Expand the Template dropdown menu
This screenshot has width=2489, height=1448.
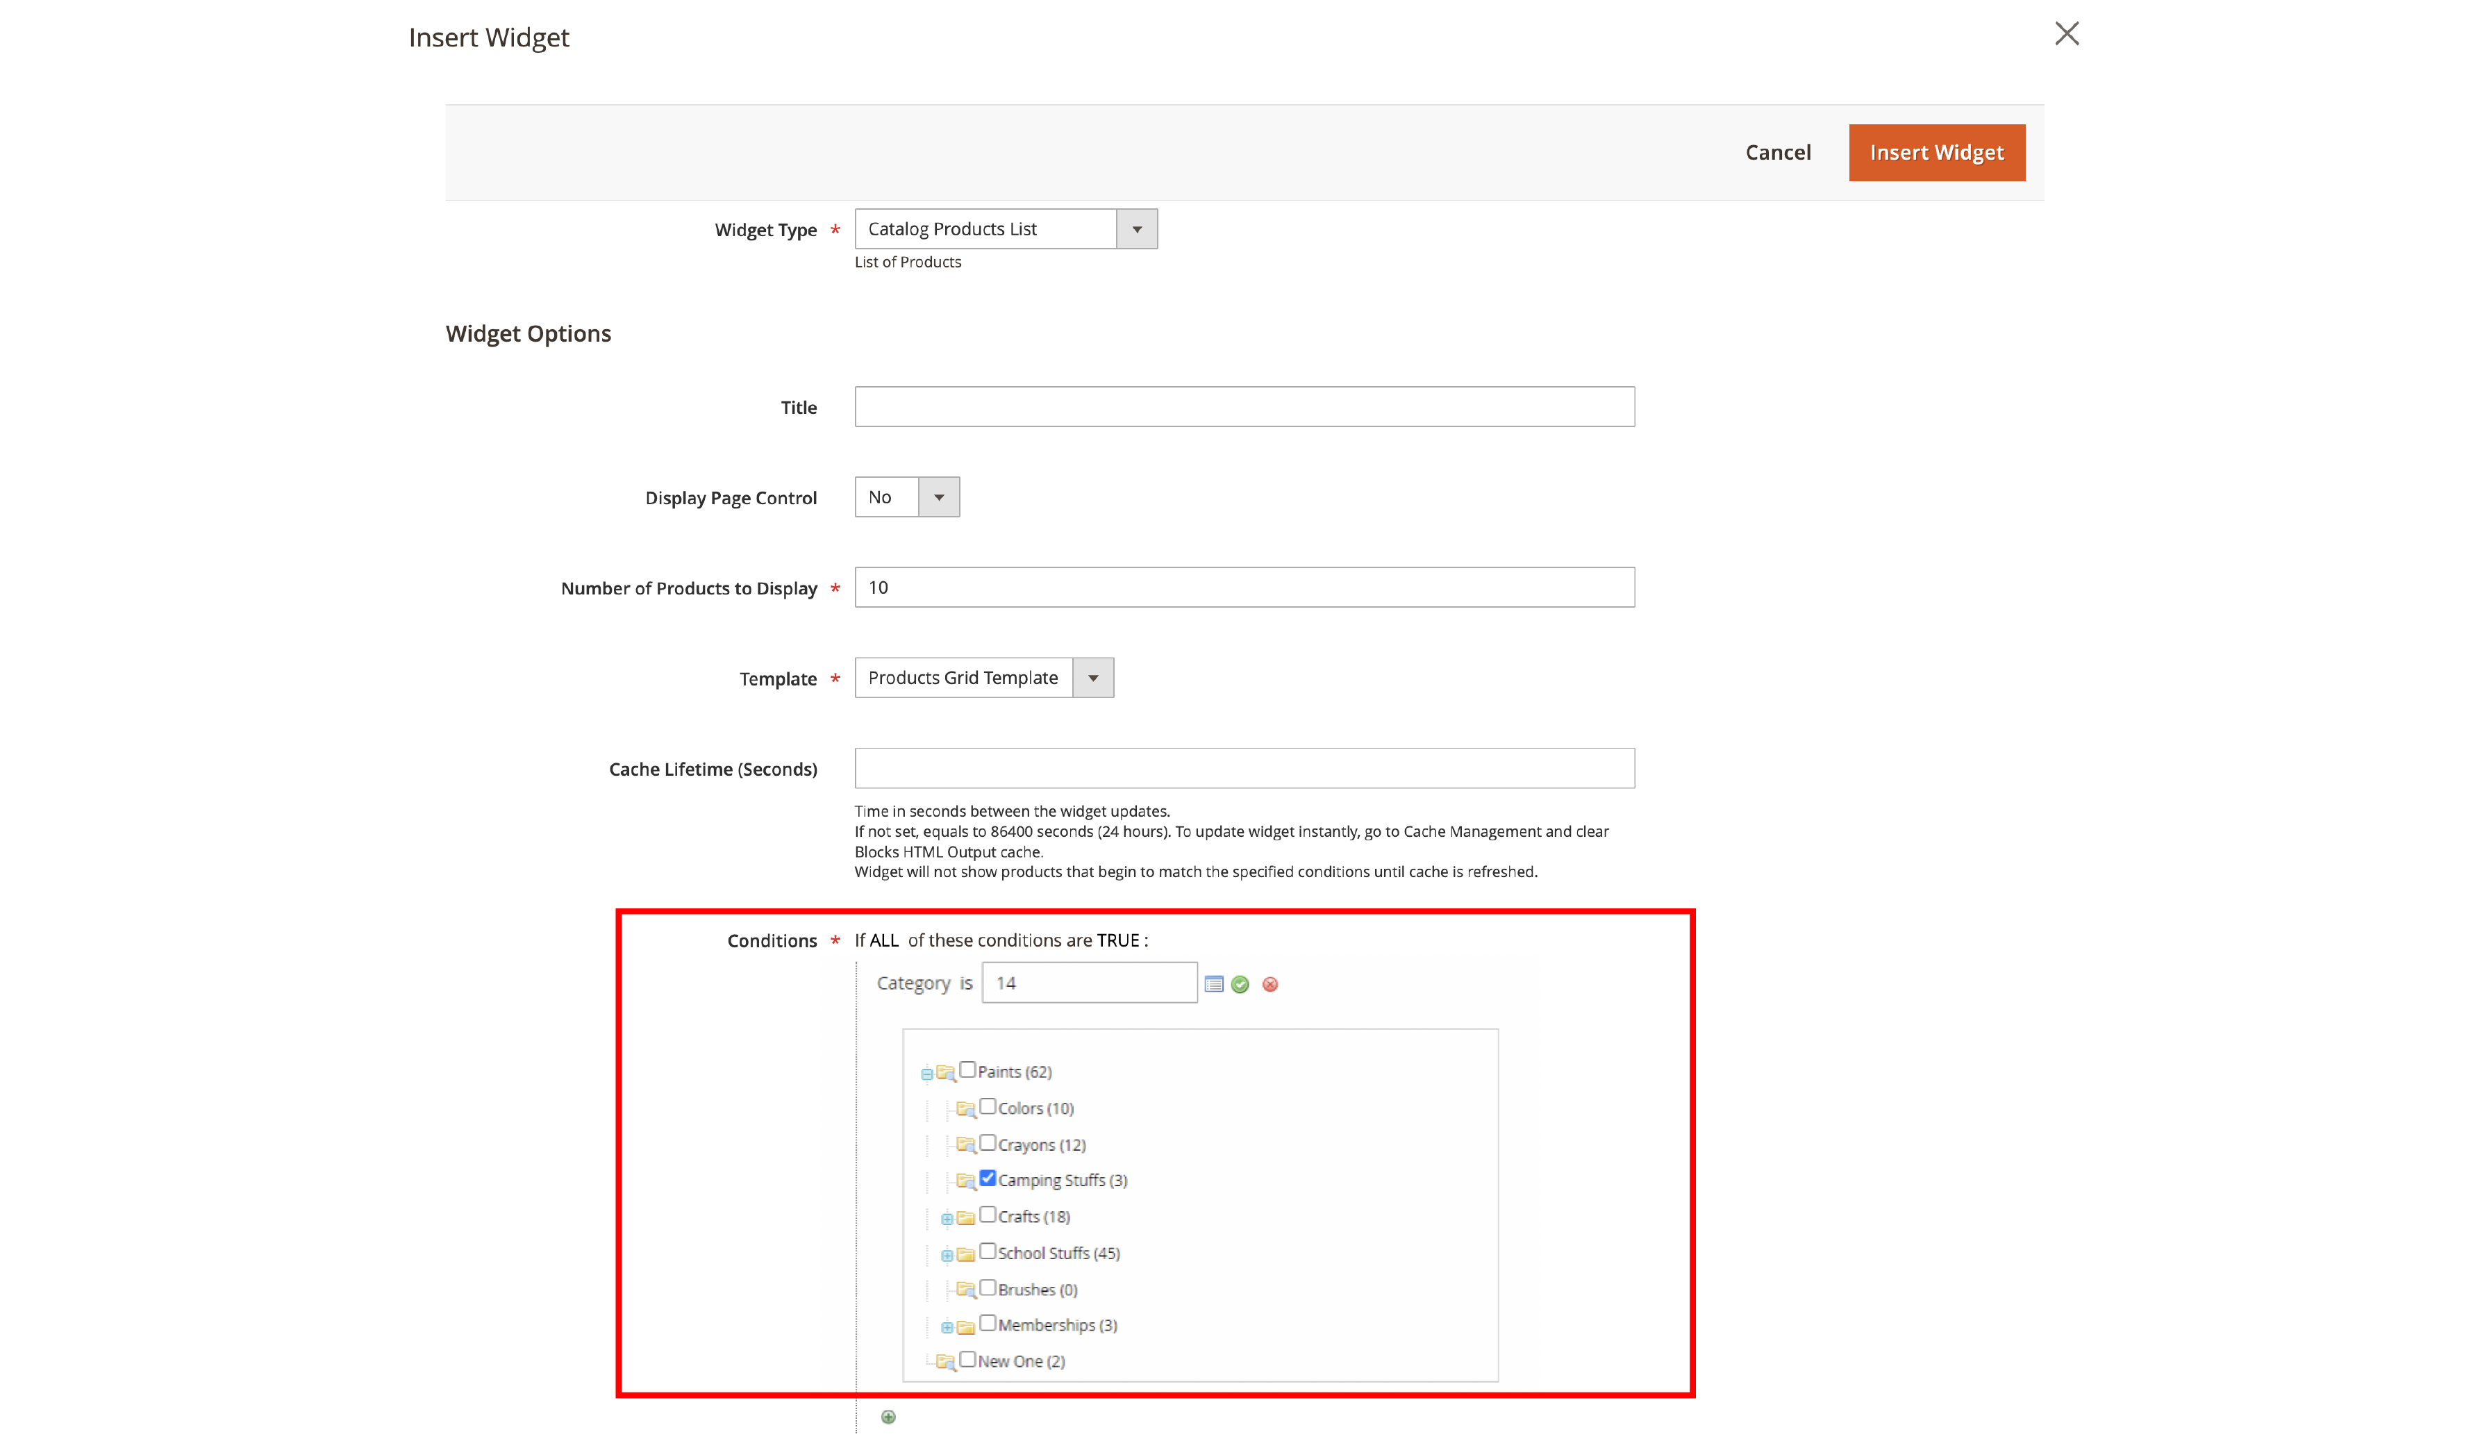(x=1093, y=676)
